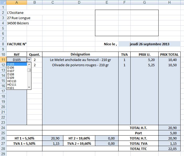Select column D header
184x156 pixels.
80,2
